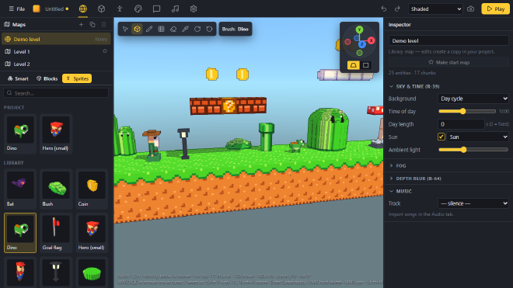The image size is (513, 288).
Task: Toggle the Sun checkbox
Action: tap(441, 137)
